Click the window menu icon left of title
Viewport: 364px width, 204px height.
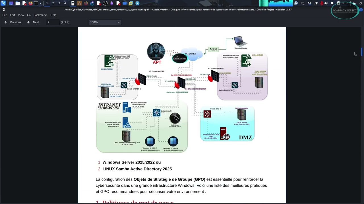point(3,9)
